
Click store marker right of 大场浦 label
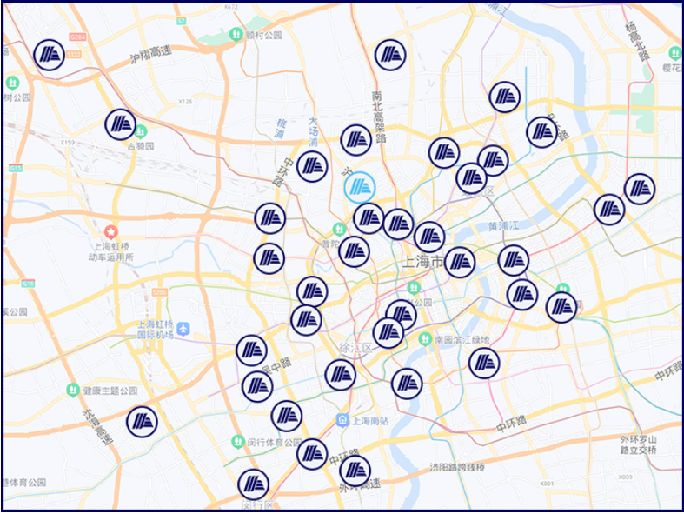[x=356, y=140]
